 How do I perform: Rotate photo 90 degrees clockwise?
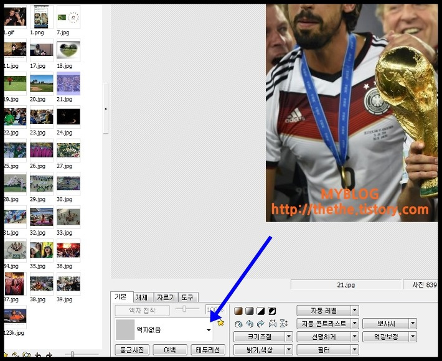261,324
